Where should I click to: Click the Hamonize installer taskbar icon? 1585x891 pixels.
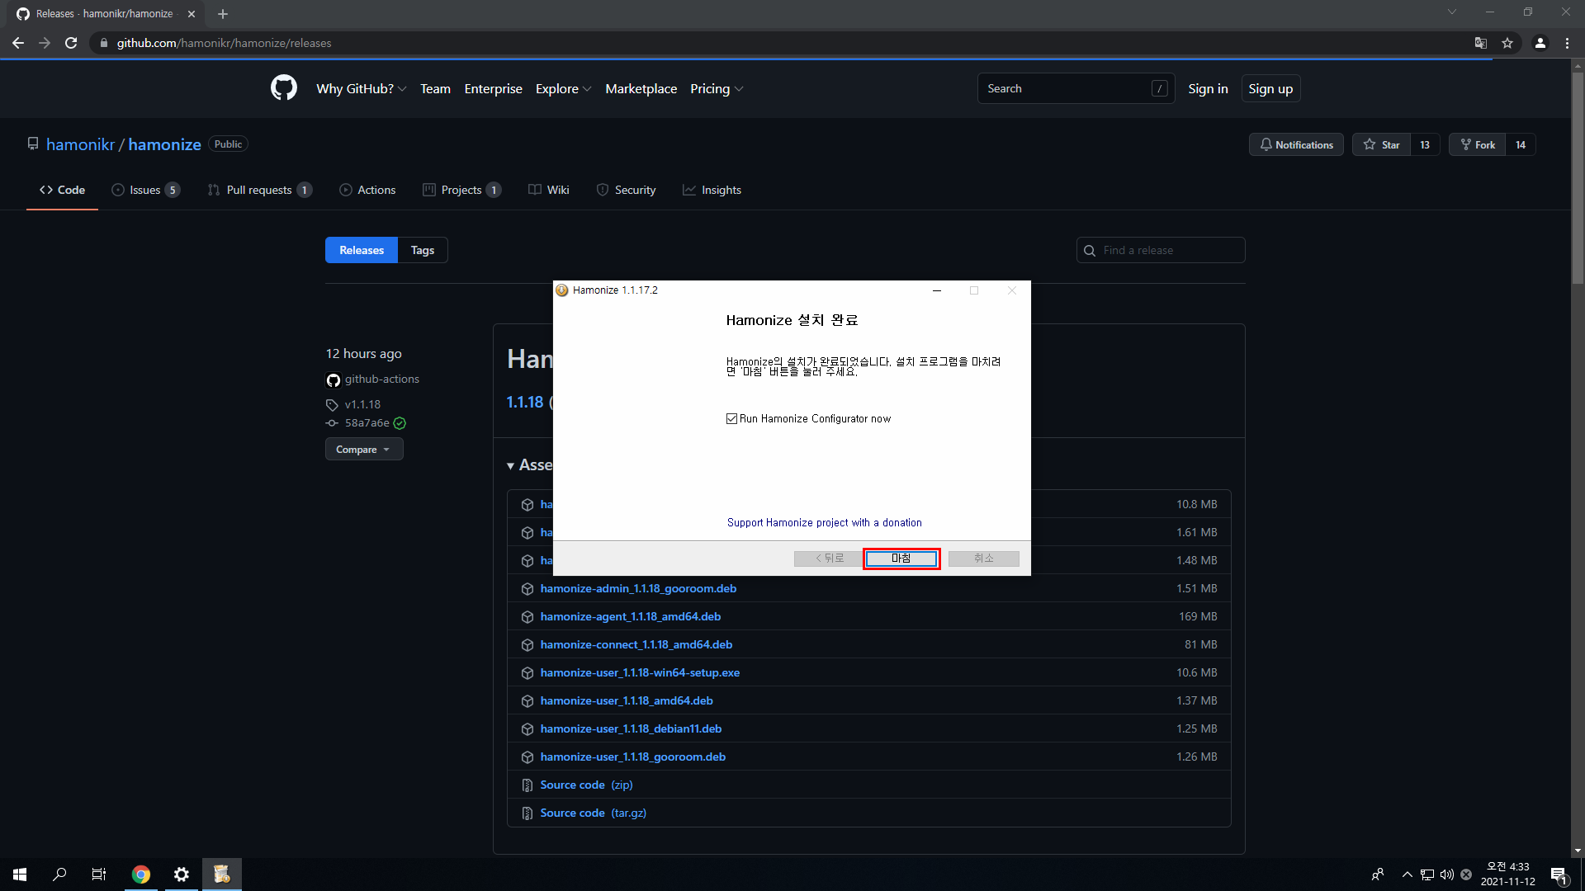click(222, 874)
